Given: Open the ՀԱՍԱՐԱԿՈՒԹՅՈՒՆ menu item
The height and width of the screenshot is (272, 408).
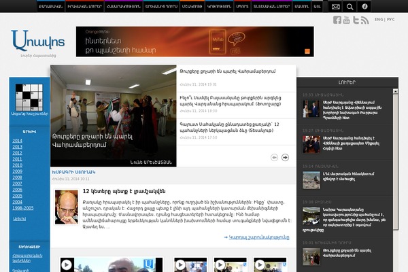Looking at the screenshot, I should [124, 7].
